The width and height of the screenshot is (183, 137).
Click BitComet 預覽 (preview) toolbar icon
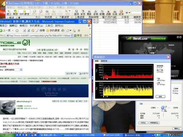[47, 13]
